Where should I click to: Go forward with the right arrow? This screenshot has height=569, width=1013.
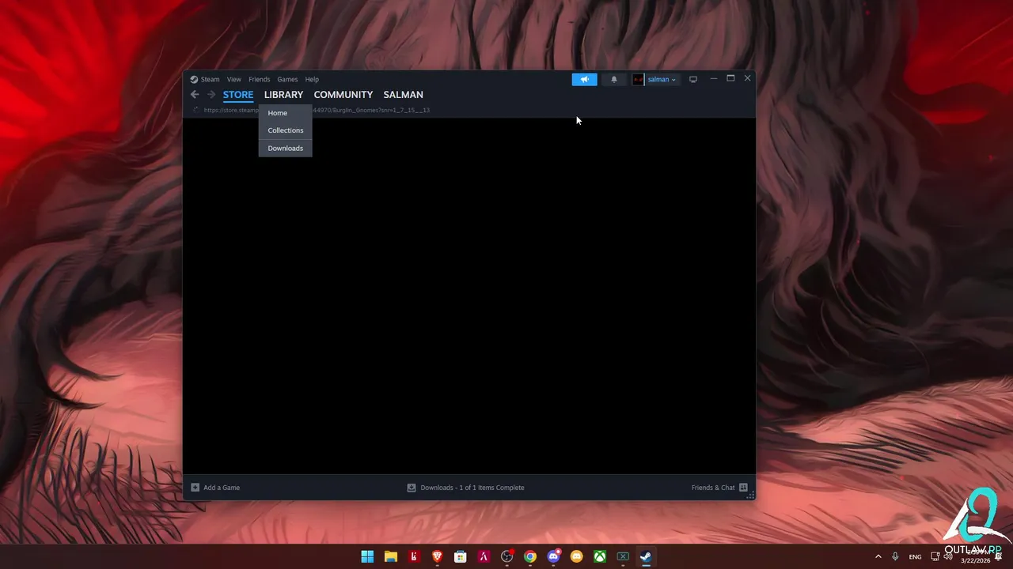[x=211, y=95]
